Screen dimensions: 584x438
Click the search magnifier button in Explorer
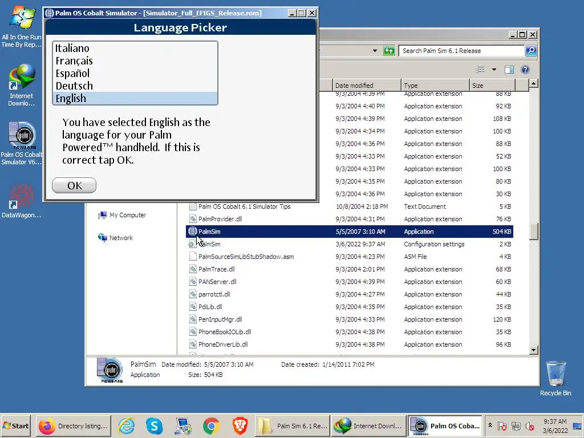pos(531,51)
